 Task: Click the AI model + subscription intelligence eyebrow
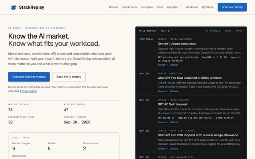(37, 28)
